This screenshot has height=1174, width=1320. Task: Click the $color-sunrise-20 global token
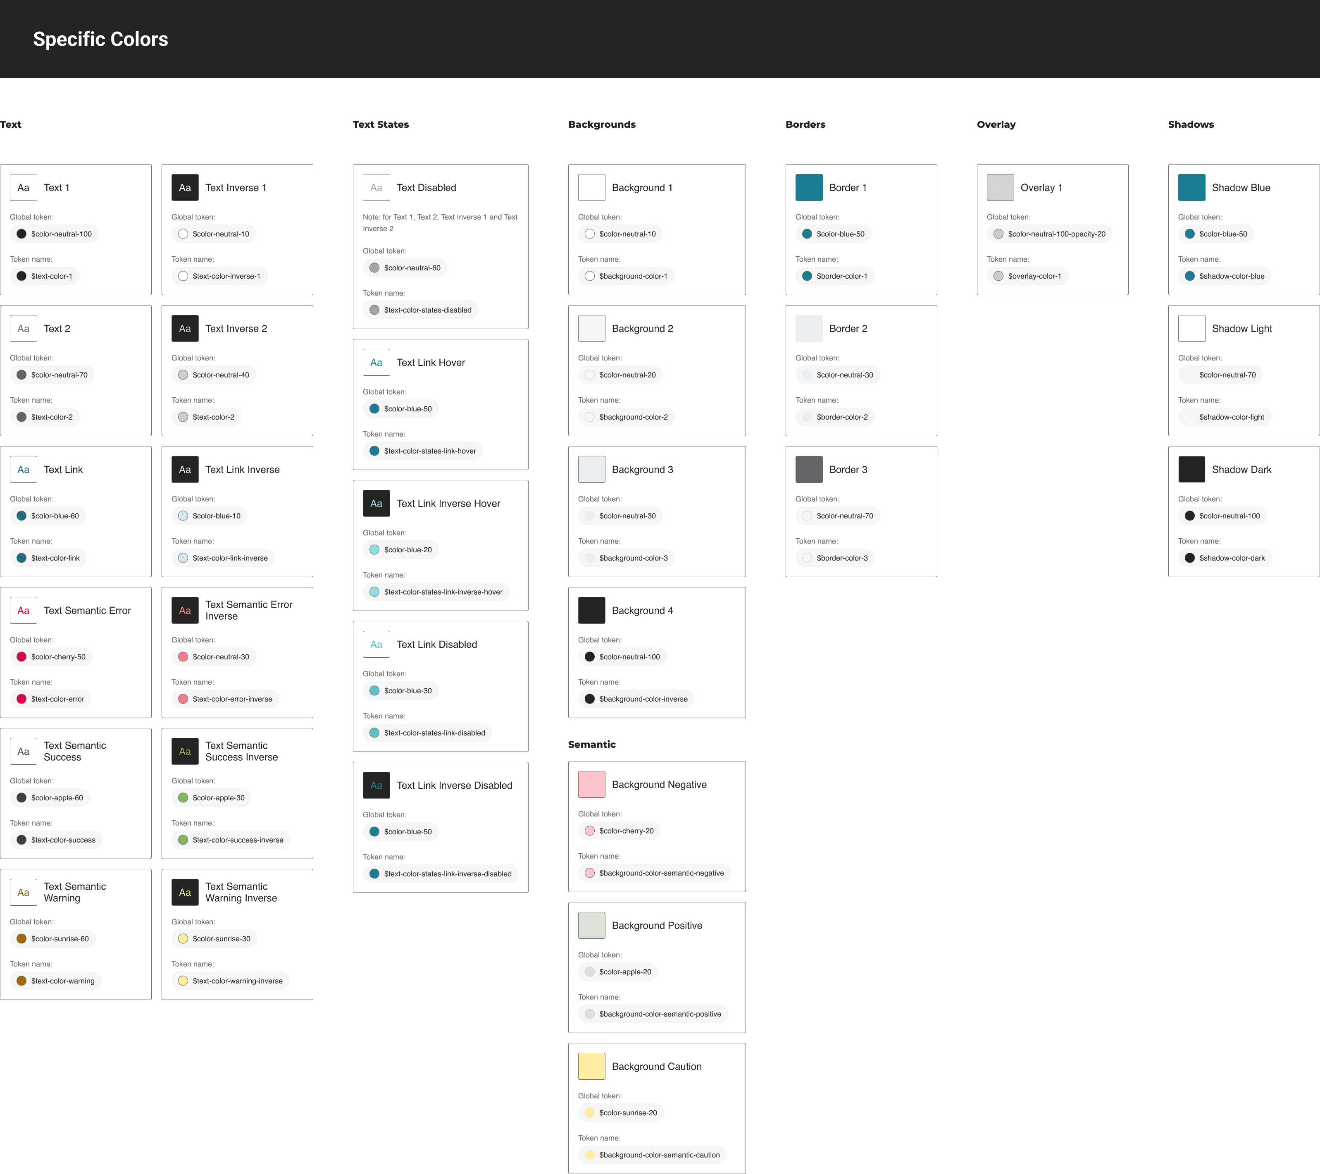coord(621,1113)
